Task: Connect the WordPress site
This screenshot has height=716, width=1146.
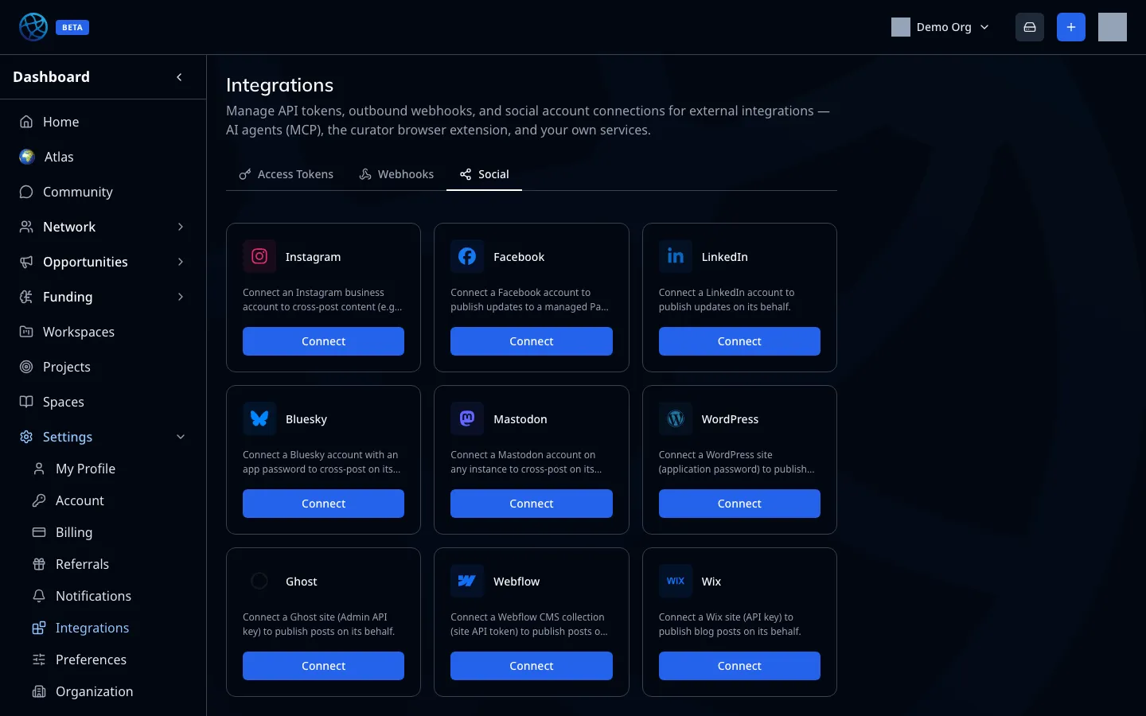Action: click(x=739, y=504)
